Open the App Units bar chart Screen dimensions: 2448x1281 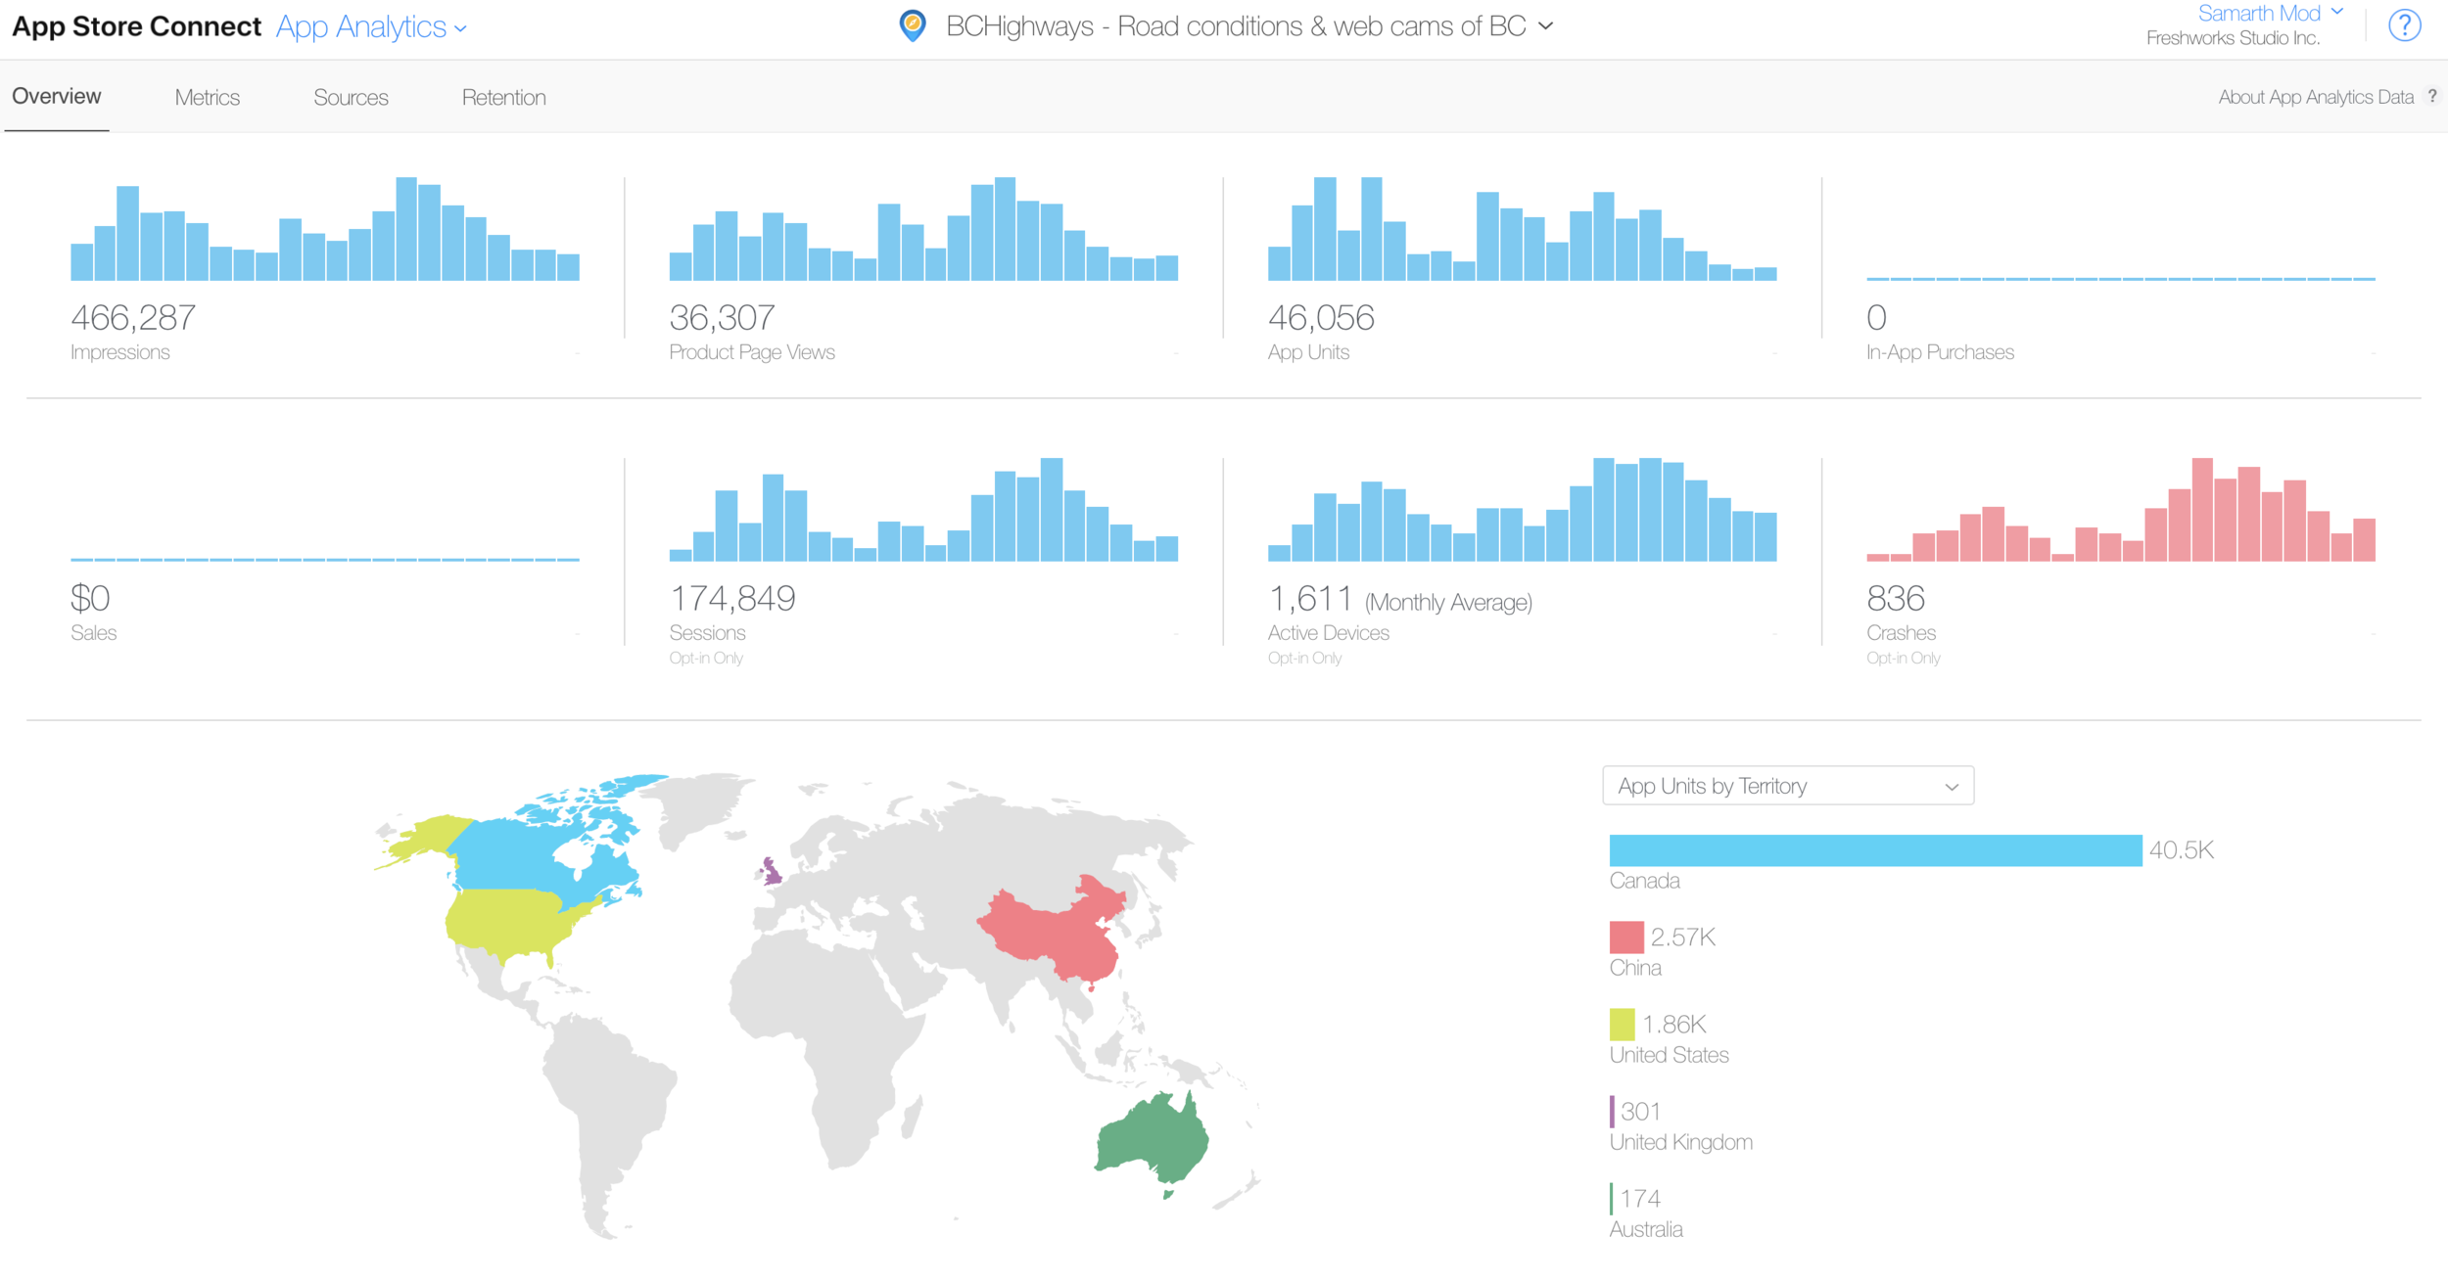[x=1522, y=229]
